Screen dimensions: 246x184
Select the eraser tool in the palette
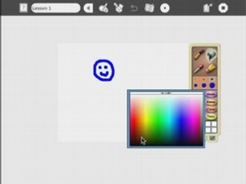[211, 68]
